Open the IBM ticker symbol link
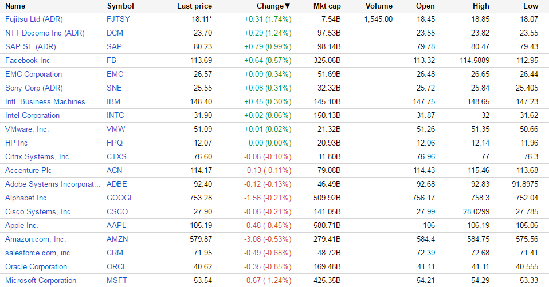Image resolution: width=549 pixels, height=287 pixels. tap(113, 101)
